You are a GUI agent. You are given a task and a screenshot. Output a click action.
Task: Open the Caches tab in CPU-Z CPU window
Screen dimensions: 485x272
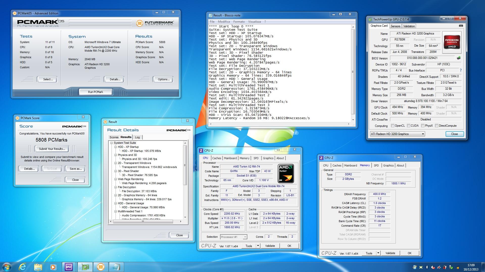pos(216,158)
